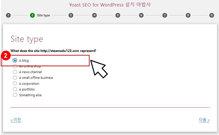219x135 pixels.
Task: Jump to wizard step 7
Action: point(165,15)
